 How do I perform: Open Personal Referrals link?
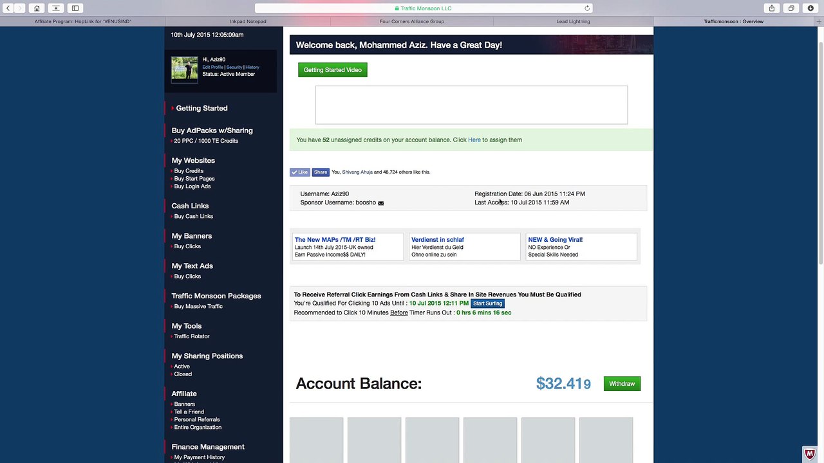click(197, 420)
